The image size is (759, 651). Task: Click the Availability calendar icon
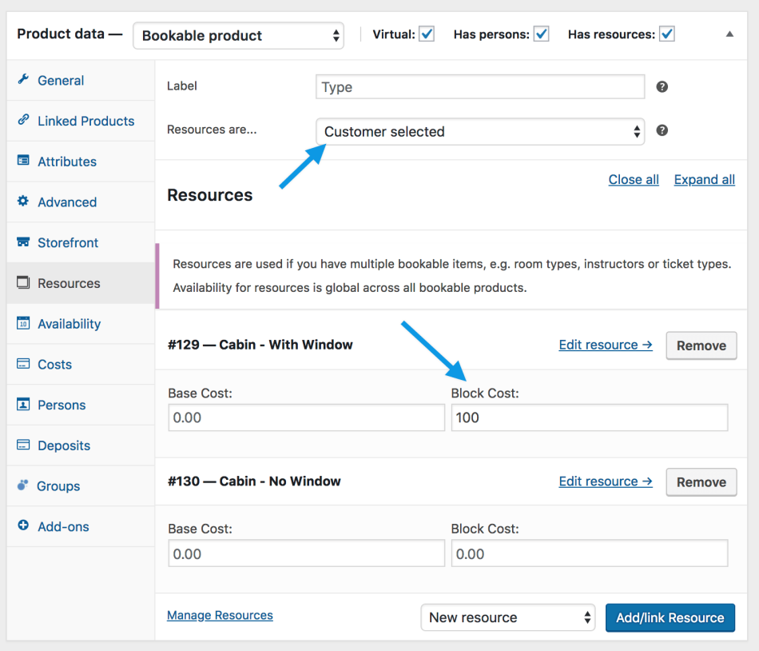coord(23,324)
